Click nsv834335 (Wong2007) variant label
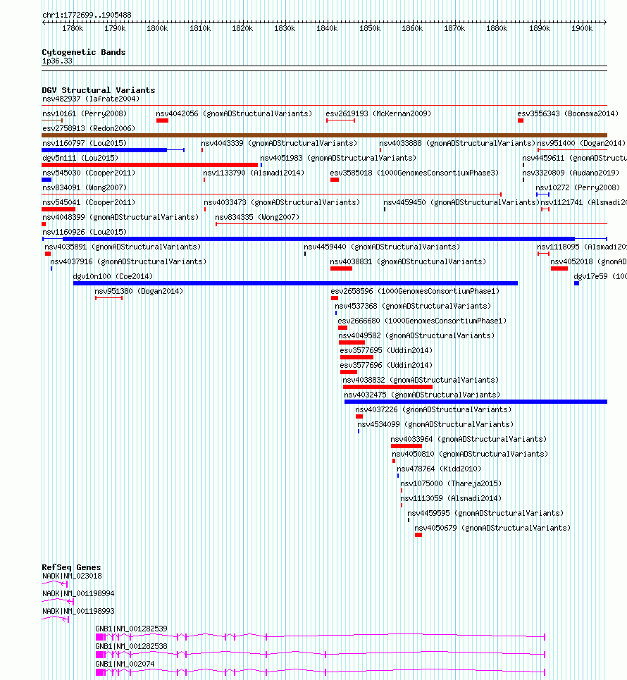The width and height of the screenshot is (627, 680). point(257,217)
